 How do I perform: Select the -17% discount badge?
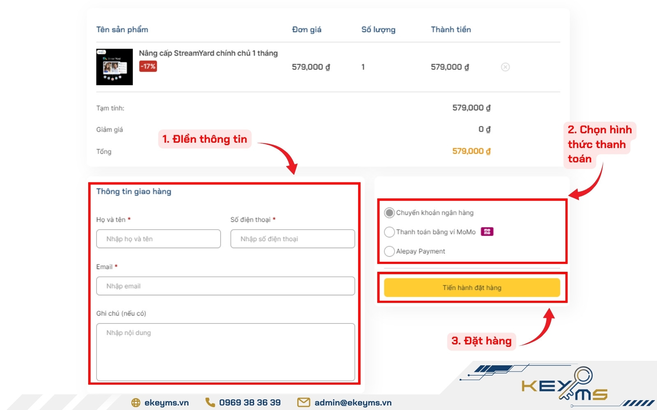[148, 66]
